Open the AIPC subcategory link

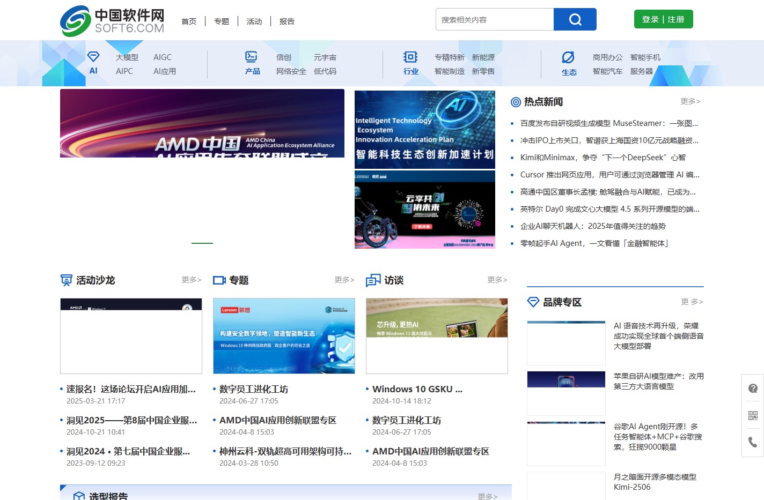tap(124, 71)
